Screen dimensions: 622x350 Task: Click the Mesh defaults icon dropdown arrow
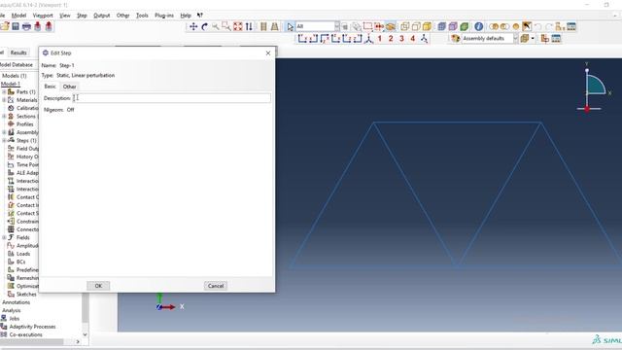coord(533,39)
